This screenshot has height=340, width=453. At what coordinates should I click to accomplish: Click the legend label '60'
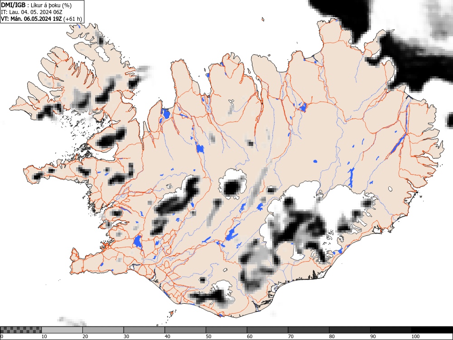tap(249, 336)
